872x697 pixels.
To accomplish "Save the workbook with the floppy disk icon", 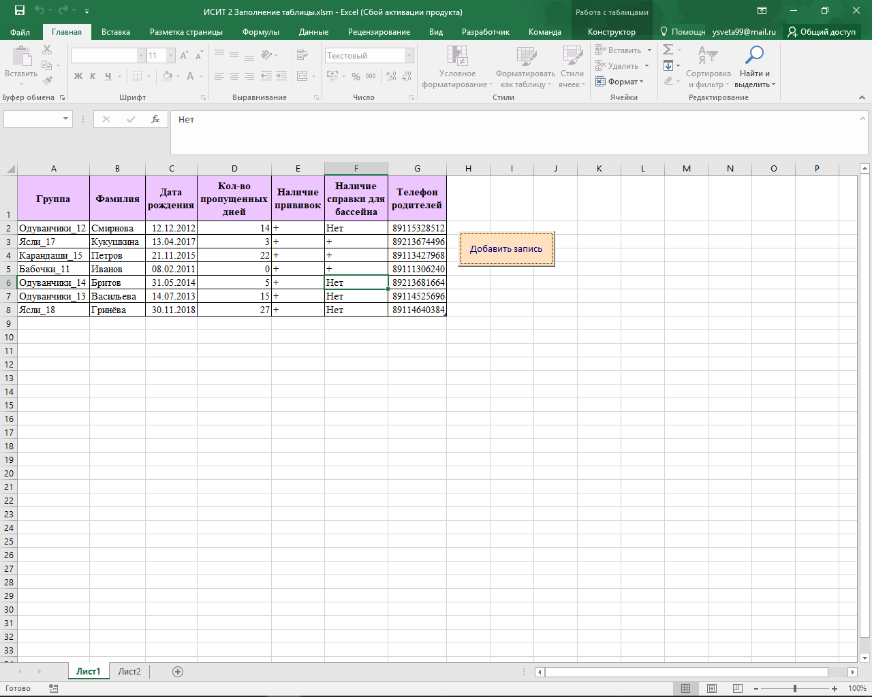I will point(20,11).
